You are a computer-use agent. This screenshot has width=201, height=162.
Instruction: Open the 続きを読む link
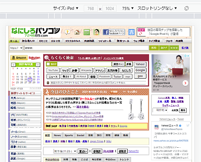(83, 107)
